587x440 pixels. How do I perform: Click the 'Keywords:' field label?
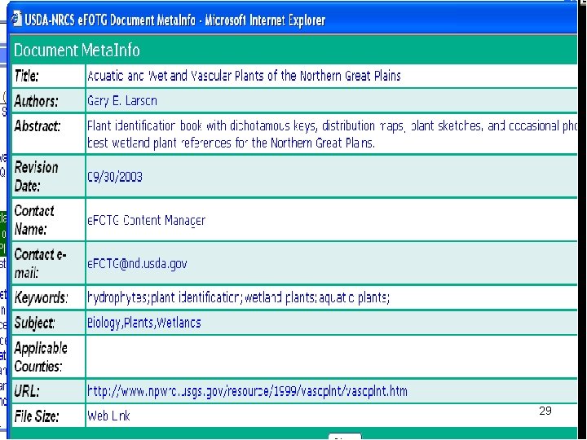point(42,298)
